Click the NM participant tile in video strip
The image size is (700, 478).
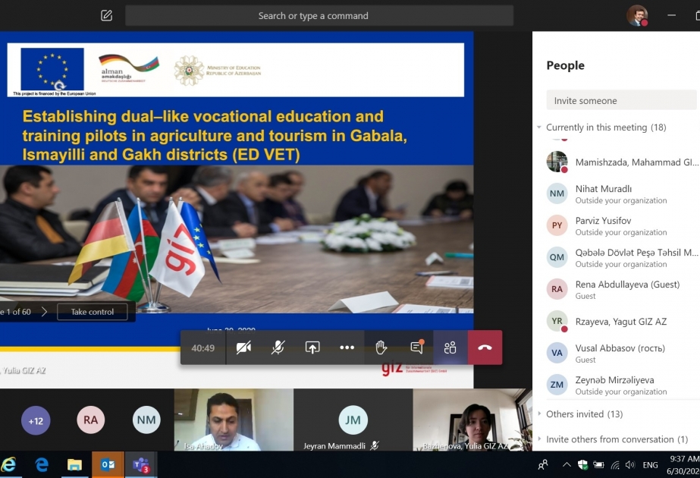click(146, 420)
